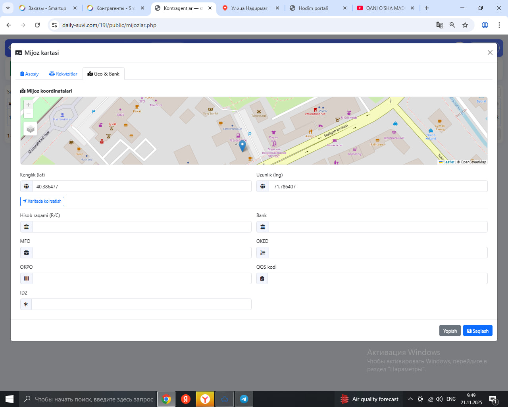The width and height of the screenshot is (508, 407).
Task: Zoom in on the map
Action: pyautogui.click(x=29, y=105)
